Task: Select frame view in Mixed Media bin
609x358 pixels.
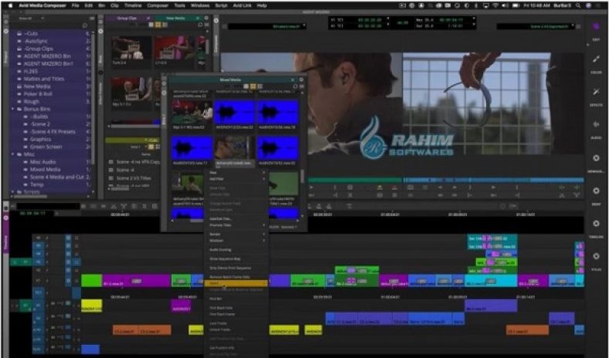Action: (x=253, y=86)
